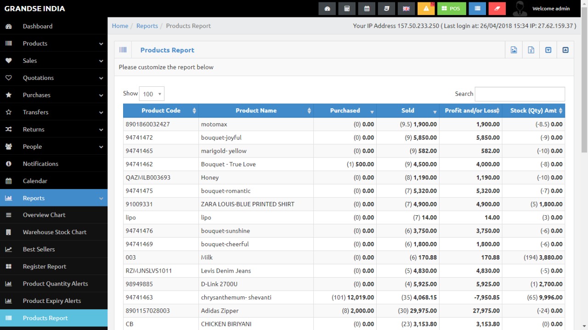Open the calendar icon in top bar
The height and width of the screenshot is (330, 588).
pos(367,9)
